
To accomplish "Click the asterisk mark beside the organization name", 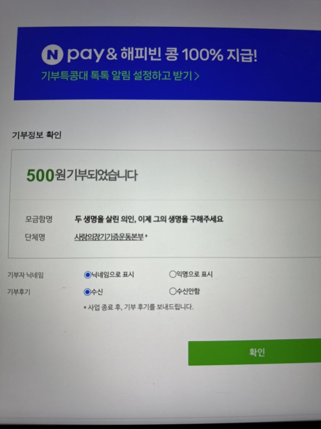I will tap(146, 236).
